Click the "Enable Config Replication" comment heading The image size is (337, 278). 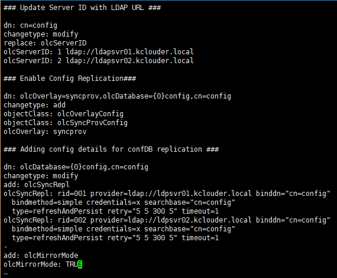pos(70,79)
